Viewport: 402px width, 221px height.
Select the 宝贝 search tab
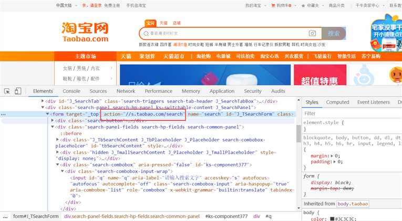coord(150,23)
